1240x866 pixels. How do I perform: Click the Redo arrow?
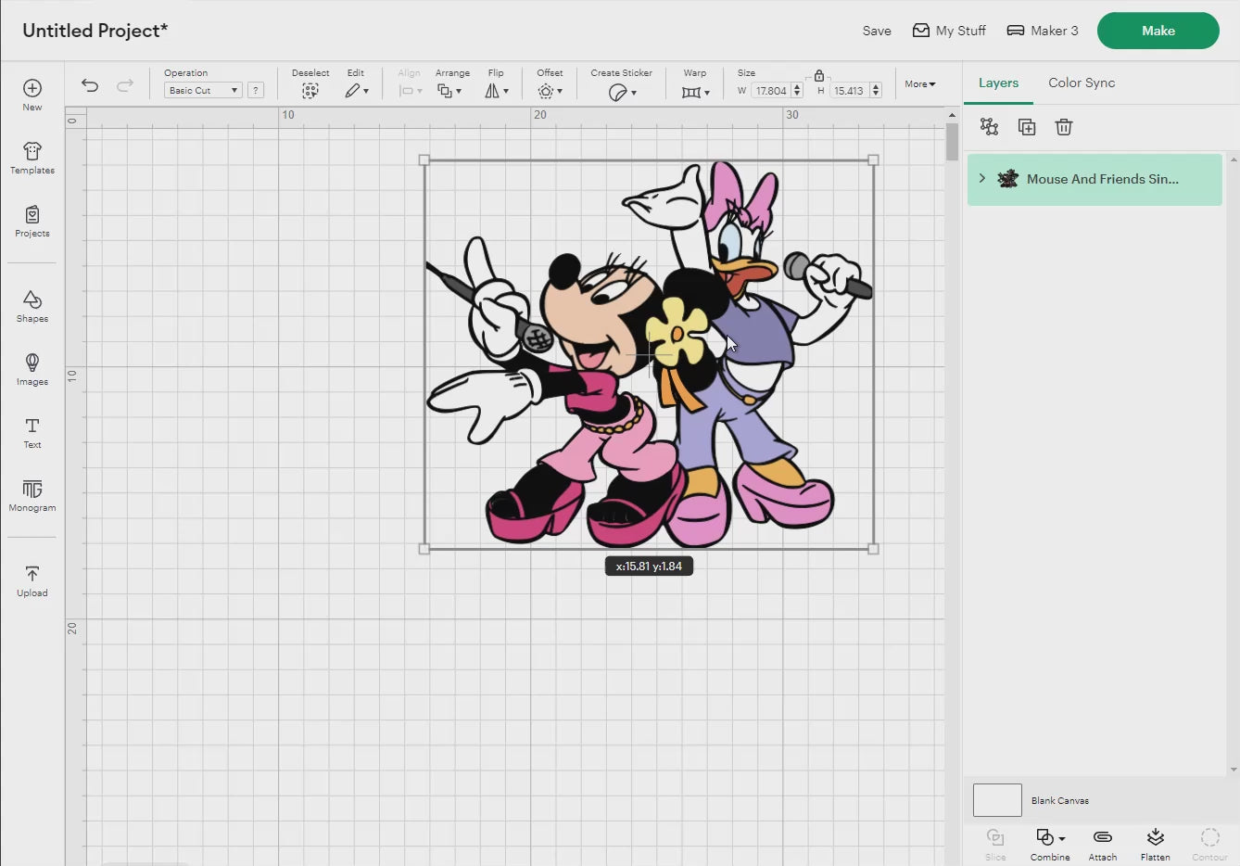tap(125, 85)
